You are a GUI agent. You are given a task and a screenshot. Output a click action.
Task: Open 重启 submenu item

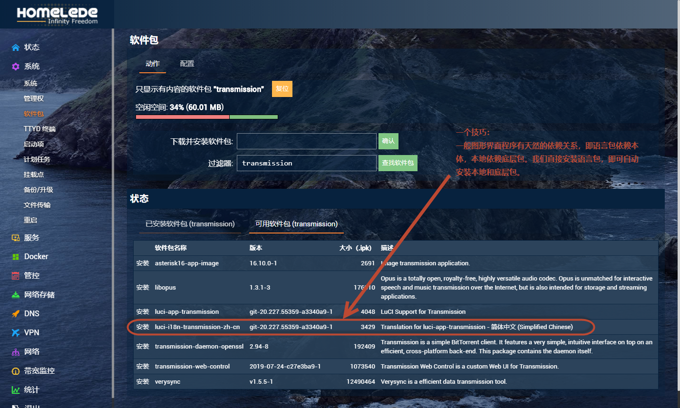pyautogui.click(x=30, y=220)
